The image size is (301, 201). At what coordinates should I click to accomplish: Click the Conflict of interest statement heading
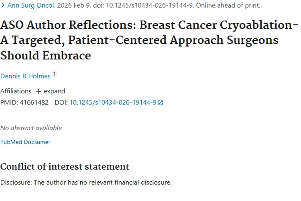pos(65,166)
